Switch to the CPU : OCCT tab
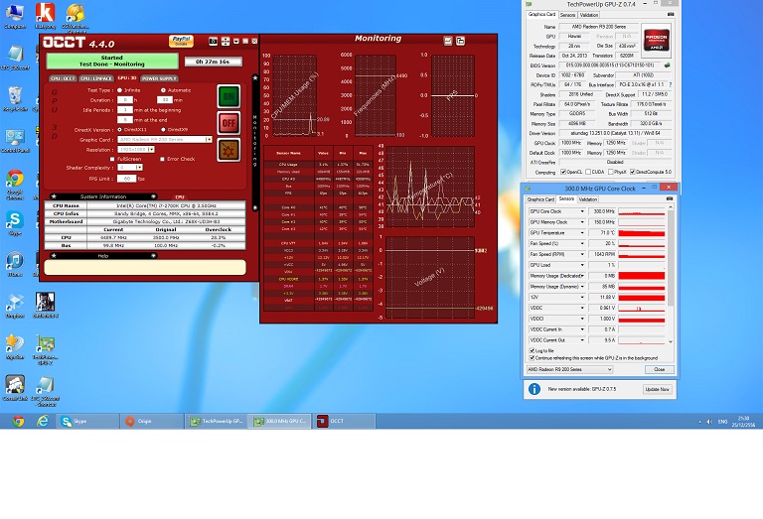 point(63,78)
